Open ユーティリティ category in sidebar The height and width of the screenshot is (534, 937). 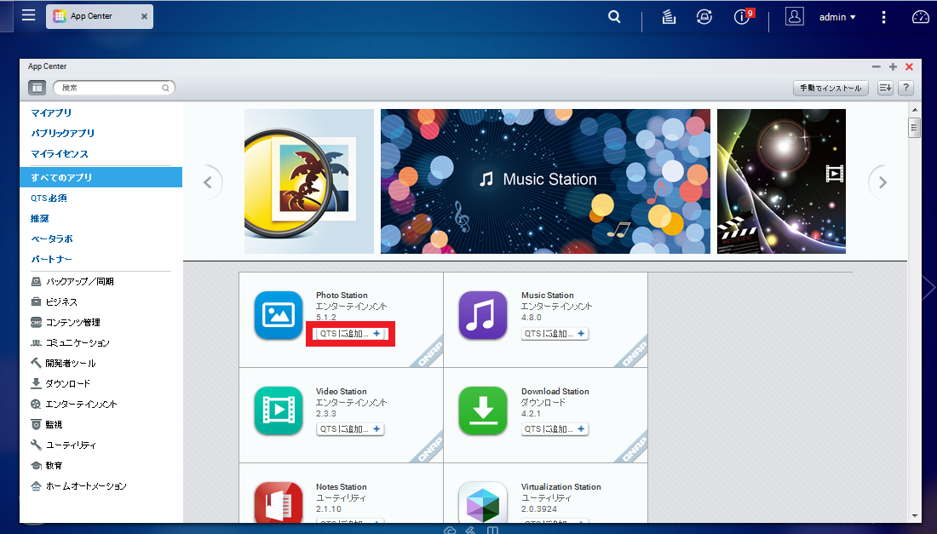pos(63,445)
